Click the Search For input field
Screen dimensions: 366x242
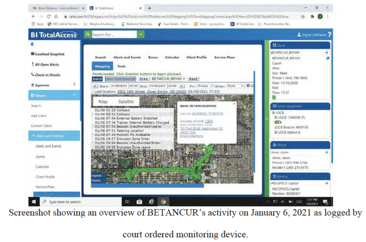[114, 34]
